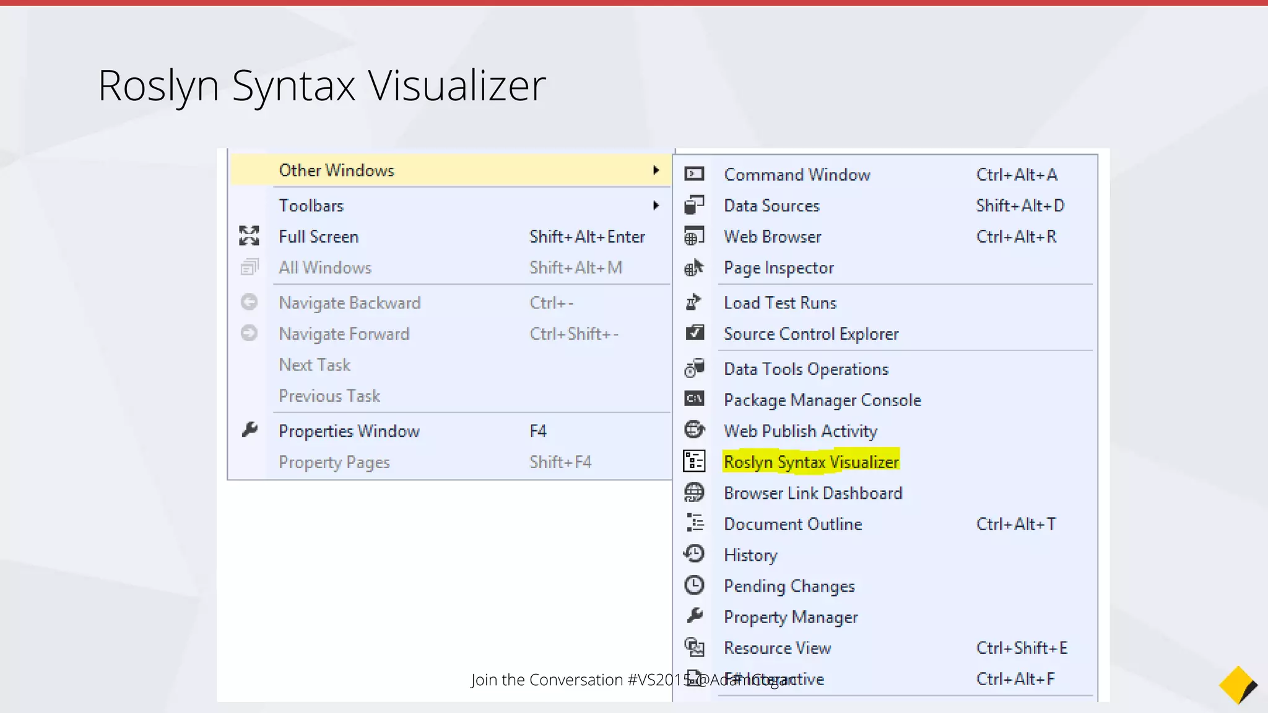Click the Roslyn Syntax Visualizer slide title
The height and width of the screenshot is (713, 1268).
click(322, 85)
